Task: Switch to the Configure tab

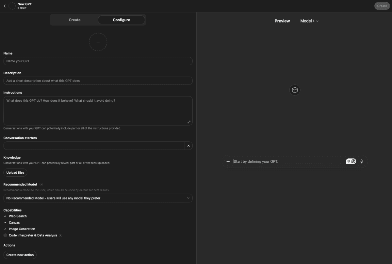Action: point(122,20)
